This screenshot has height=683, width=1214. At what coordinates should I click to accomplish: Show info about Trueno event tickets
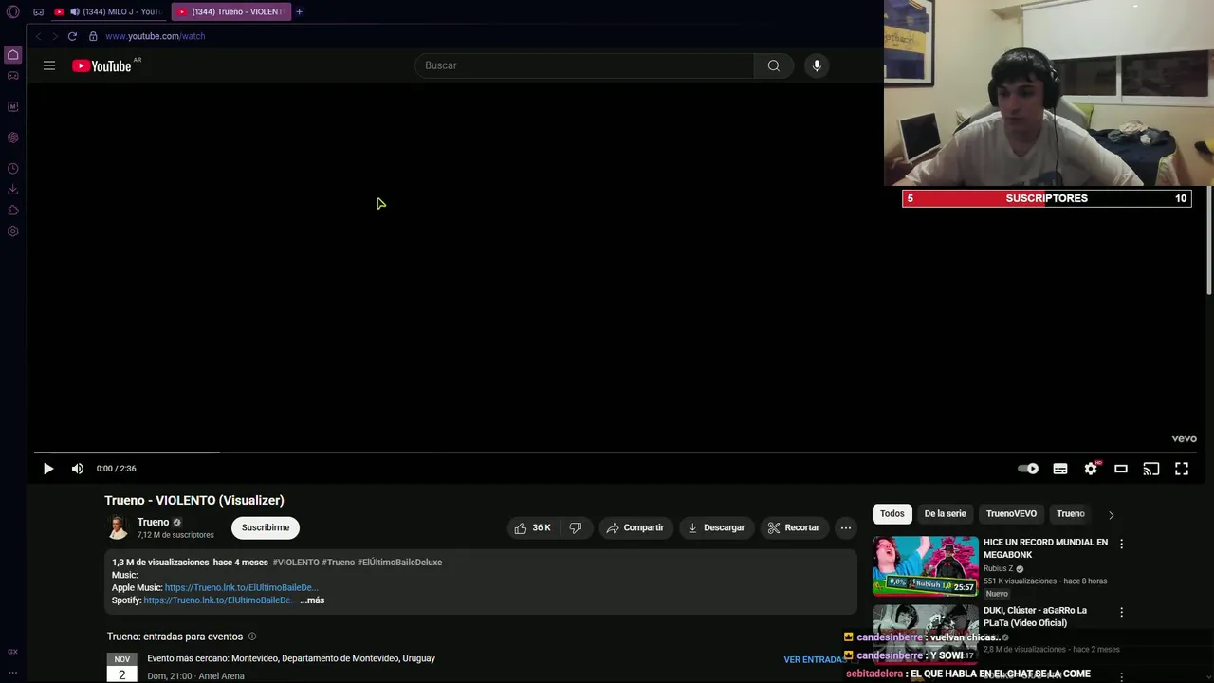click(x=251, y=637)
